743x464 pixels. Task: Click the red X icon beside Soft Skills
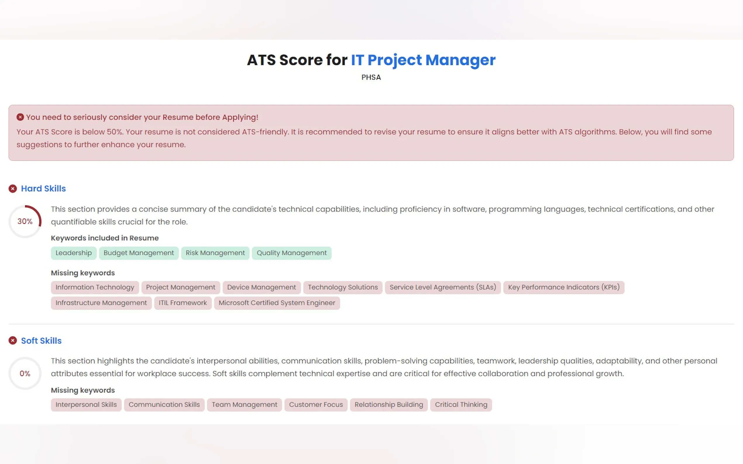click(13, 341)
